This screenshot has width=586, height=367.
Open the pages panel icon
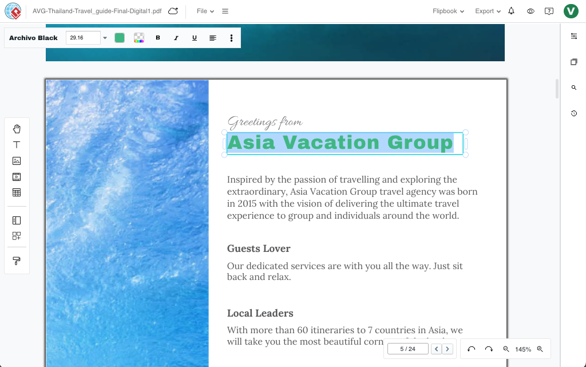coord(574,62)
